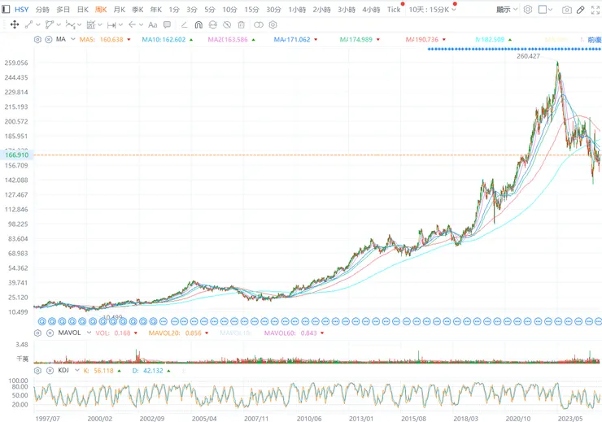The image size is (602, 422).
Task: Toggle the magnet snap tool
Action: coord(198,25)
